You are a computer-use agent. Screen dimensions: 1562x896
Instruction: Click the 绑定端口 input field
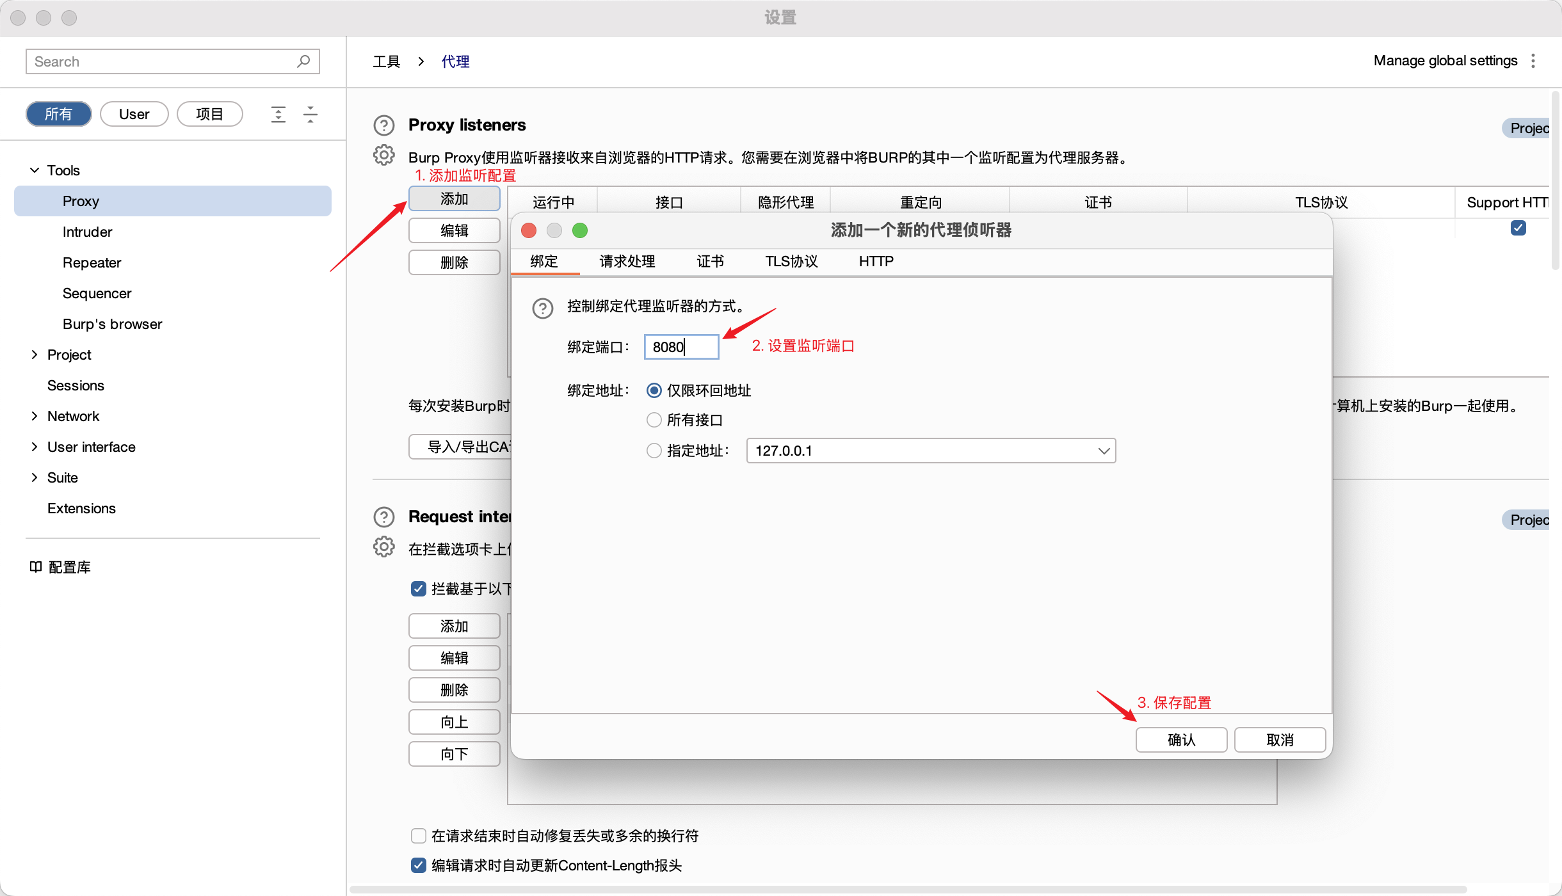click(x=681, y=347)
